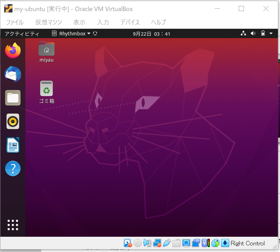Minimize the VirtualBox window
The image size is (280, 252).
[x=217, y=8]
